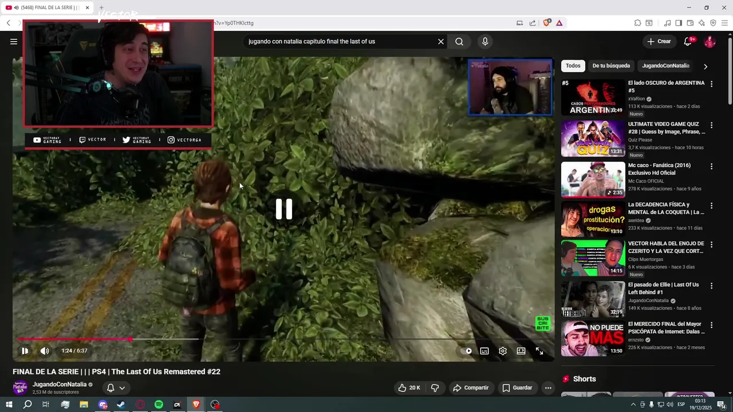Toggle the browser sidebar panel
This screenshot has height=412, width=733.
679,23
